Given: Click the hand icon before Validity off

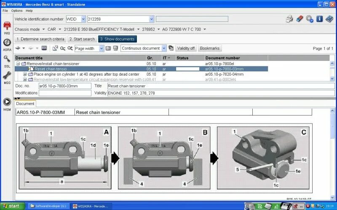Looking at the screenshot, I should 171,48.
